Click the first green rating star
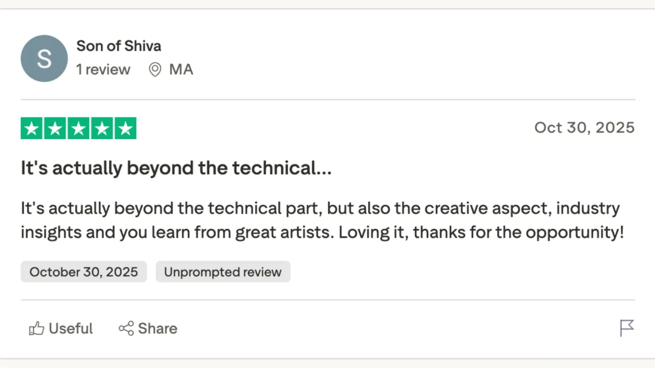Image resolution: width=655 pixels, height=368 pixels. [32, 129]
